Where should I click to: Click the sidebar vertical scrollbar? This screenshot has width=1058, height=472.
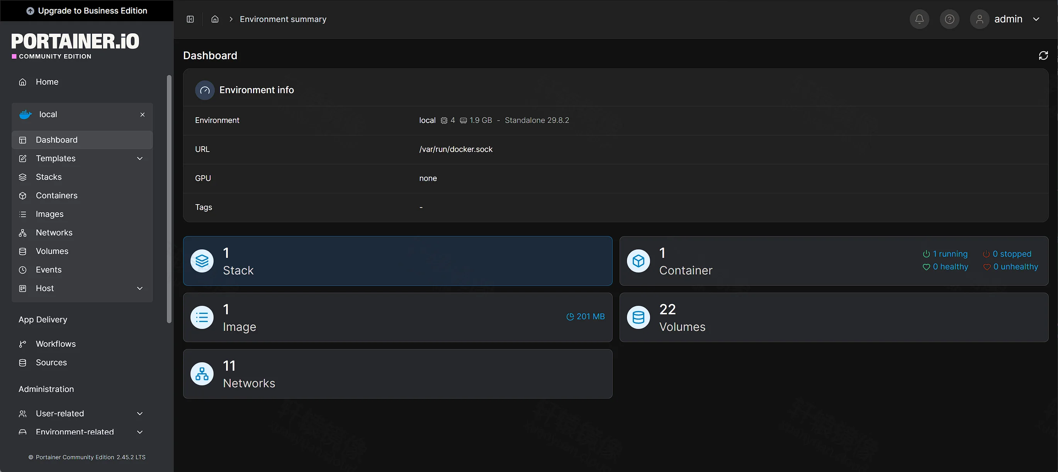pyautogui.click(x=169, y=199)
